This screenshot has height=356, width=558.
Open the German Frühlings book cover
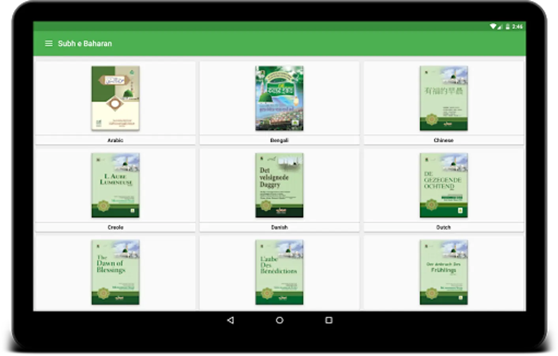[x=443, y=272]
